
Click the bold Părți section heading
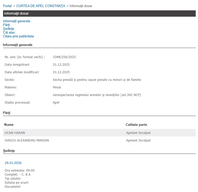pos(6,113)
